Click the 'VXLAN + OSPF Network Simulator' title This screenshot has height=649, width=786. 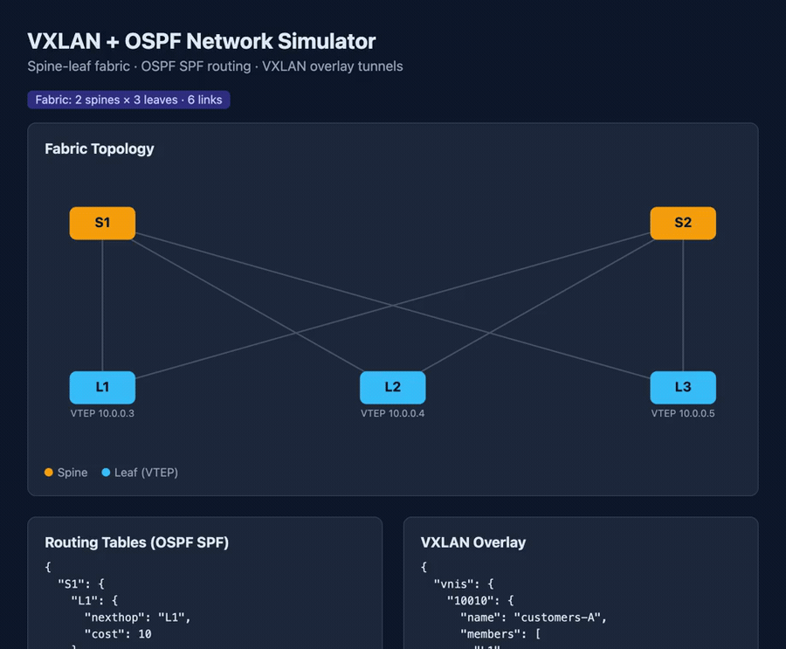point(202,41)
